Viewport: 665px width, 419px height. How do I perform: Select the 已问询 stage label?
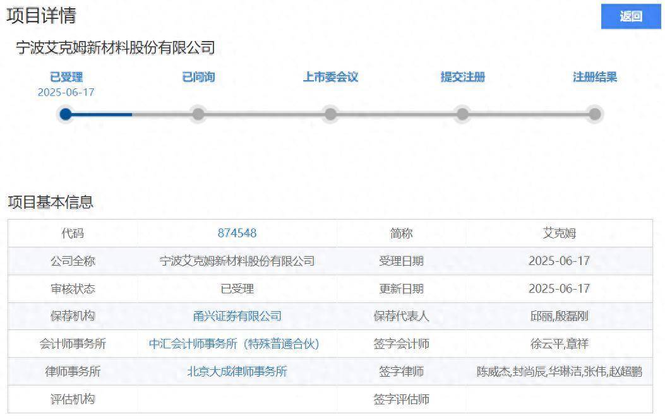point(198,77)
